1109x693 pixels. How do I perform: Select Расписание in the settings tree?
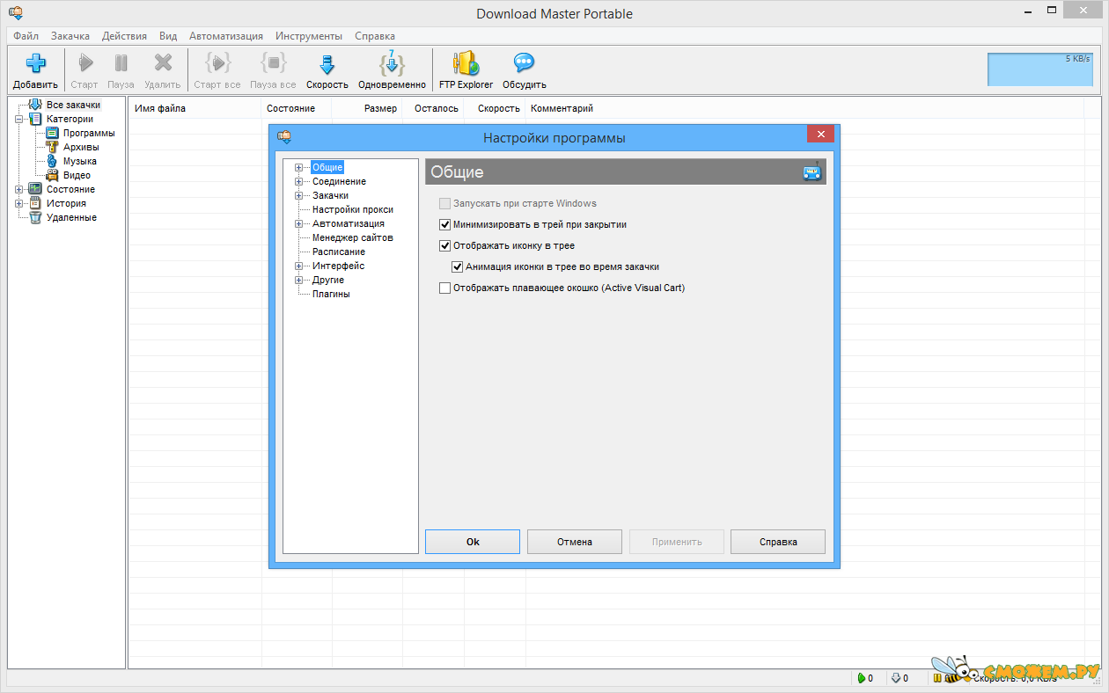[x=339, y=252]
